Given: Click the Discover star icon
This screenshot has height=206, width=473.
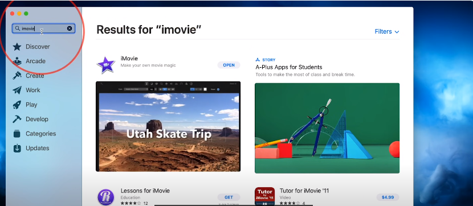Looking at the screenshot, I should [17, 47].
